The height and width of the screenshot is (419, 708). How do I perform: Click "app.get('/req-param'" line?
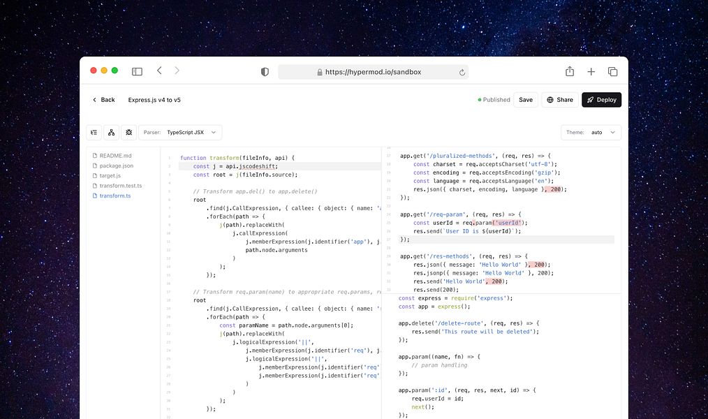(461, 214)
